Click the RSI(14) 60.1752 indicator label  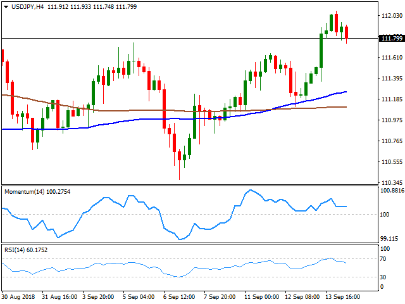[x=26, y=250]
